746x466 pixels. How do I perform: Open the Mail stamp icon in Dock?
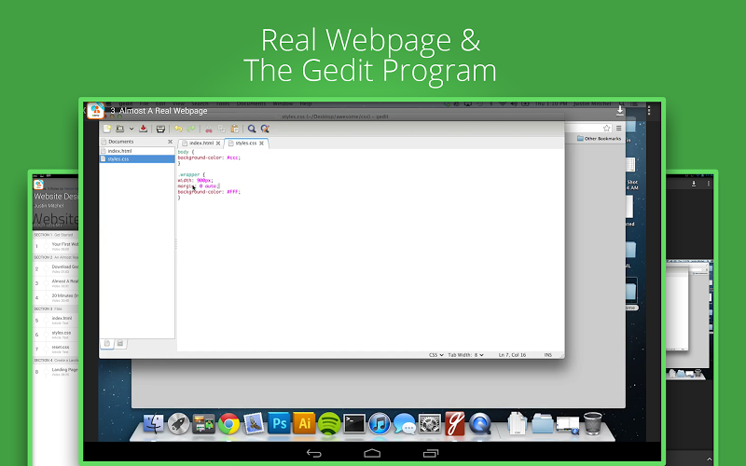254,423
